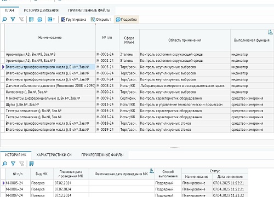Clear filter with greyed funnel in plan toolbar
This screenshot has width=274, height=197.
pyautogui.click(x=21, y=19)
